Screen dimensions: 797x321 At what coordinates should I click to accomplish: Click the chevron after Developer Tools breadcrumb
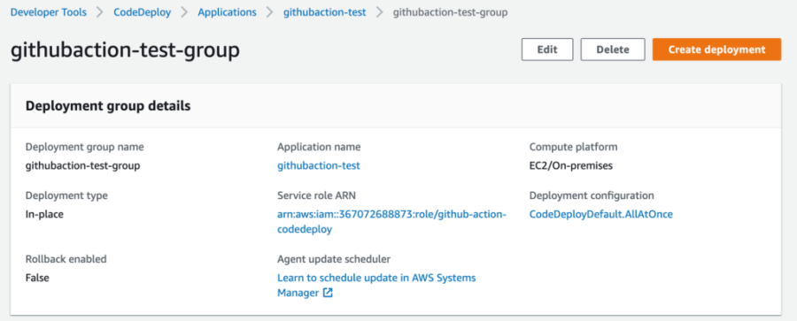[x=99, y=12]
